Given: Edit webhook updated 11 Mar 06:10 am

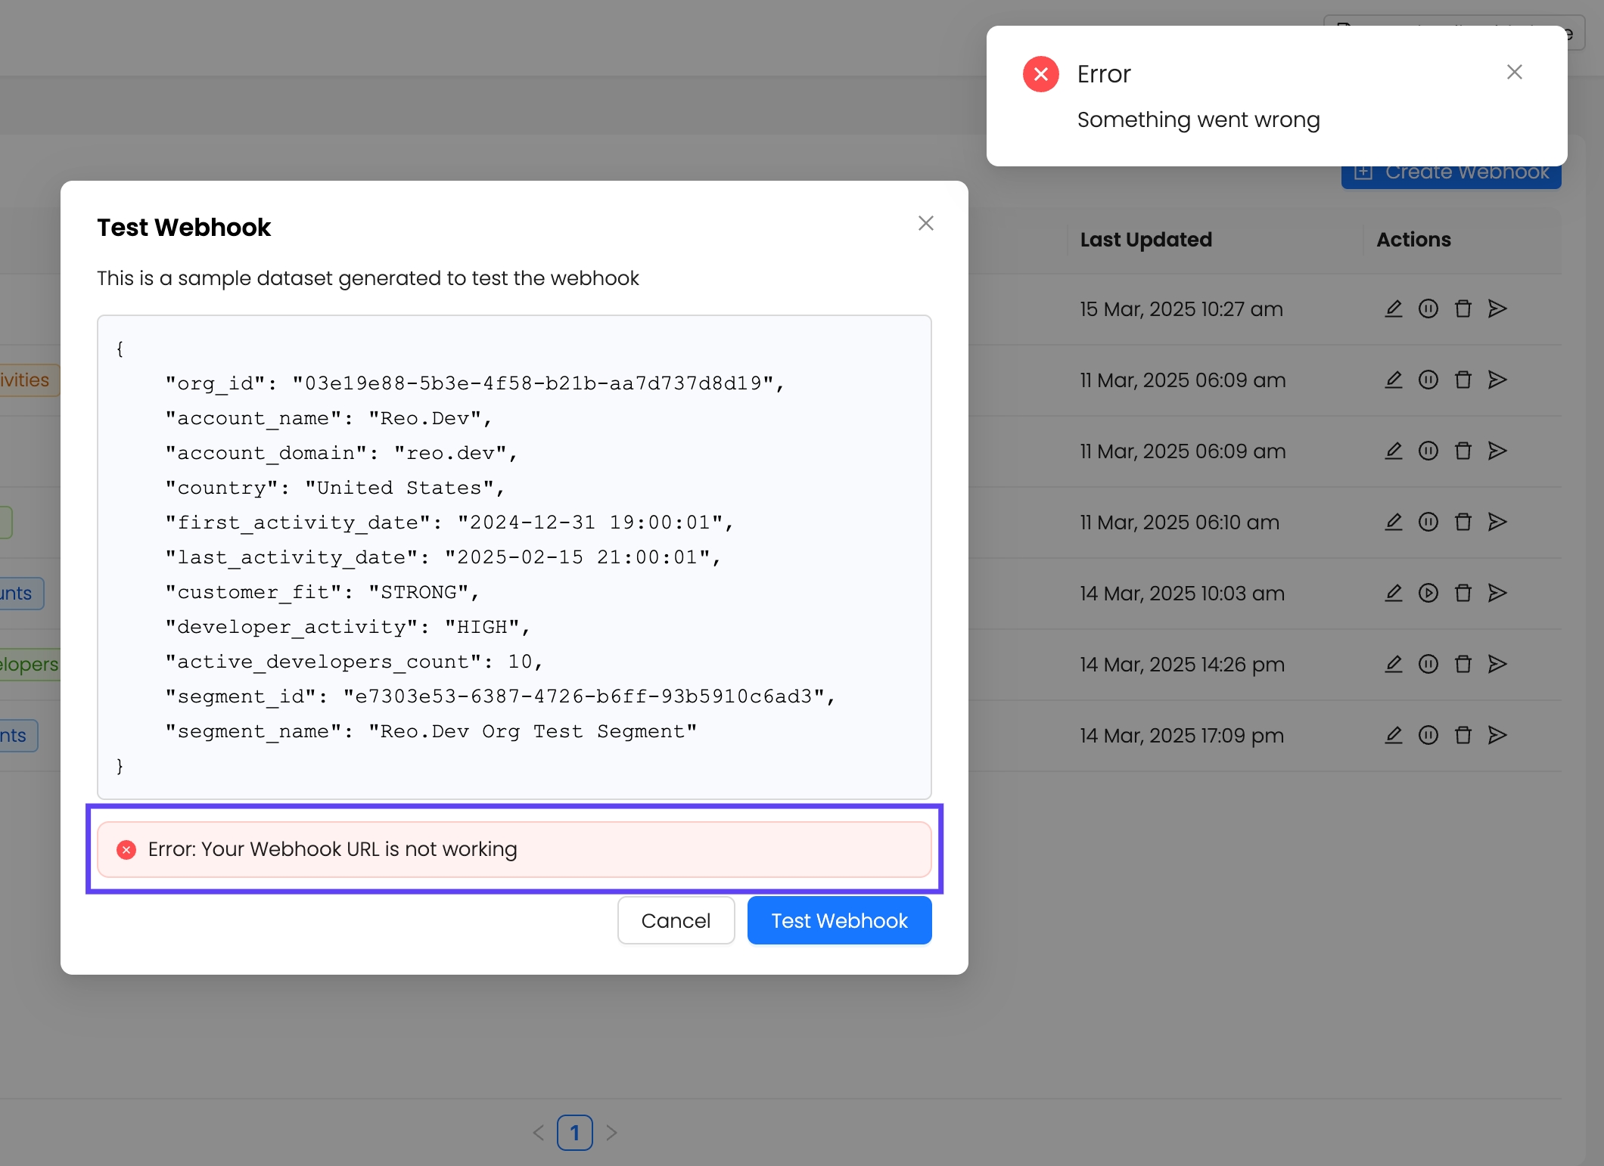Looking at the screenshot, I should click(1393, 522).
